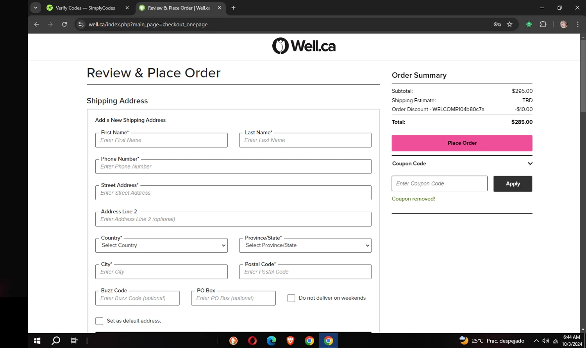Check Set as default address
Image resolution: width=586 pixels, height=348 pixels.
point(99,321)
